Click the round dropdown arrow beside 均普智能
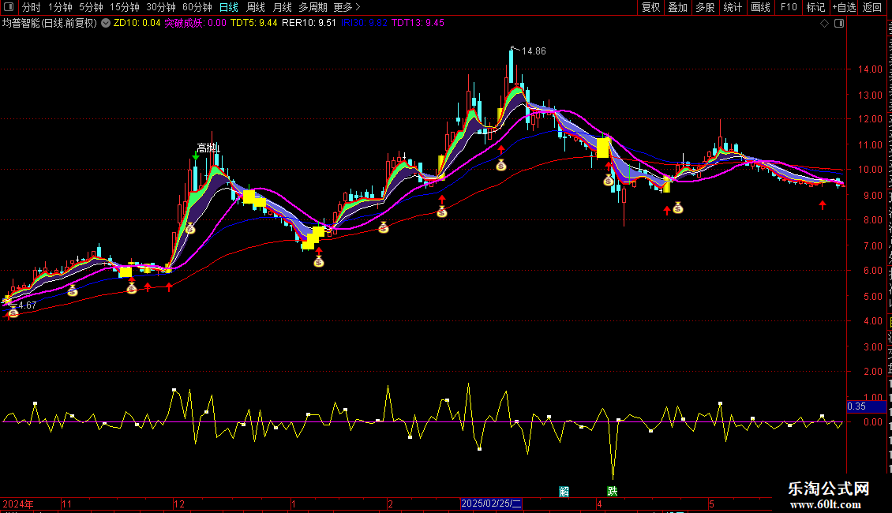Image resolution: width=892 pixels, height=513 pixels. point(107,23)
